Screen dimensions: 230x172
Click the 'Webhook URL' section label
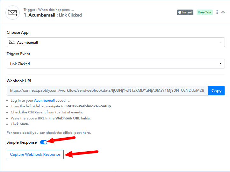pyautogui.click(x=19, y=81)
